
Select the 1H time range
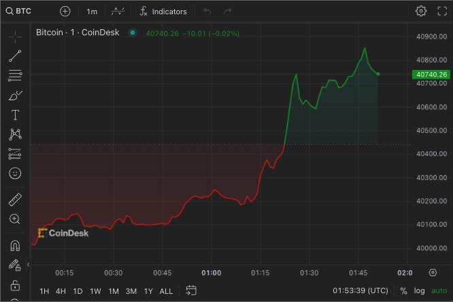(44, 291)
